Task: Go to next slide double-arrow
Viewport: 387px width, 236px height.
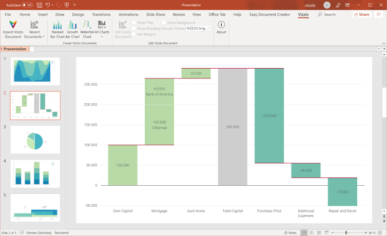Action: 384,221
